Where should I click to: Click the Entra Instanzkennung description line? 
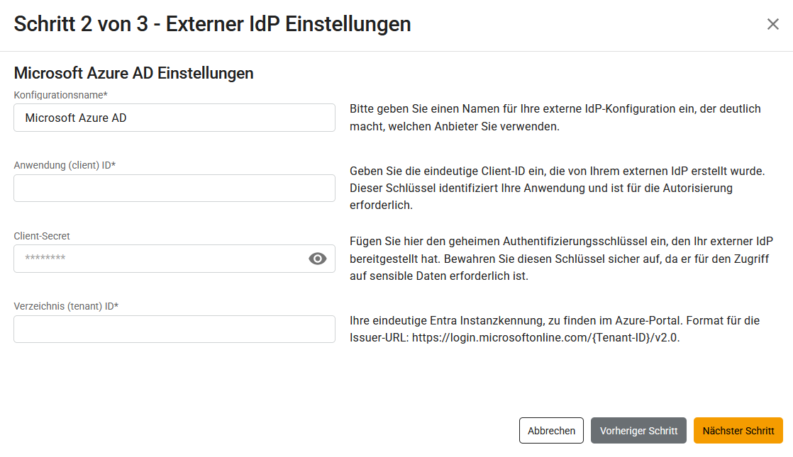(x=554, y=320)
